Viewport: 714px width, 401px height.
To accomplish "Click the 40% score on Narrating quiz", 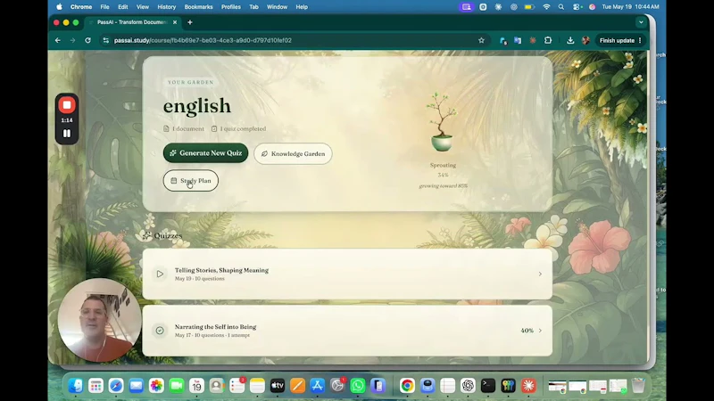I will tap(527, 331).
